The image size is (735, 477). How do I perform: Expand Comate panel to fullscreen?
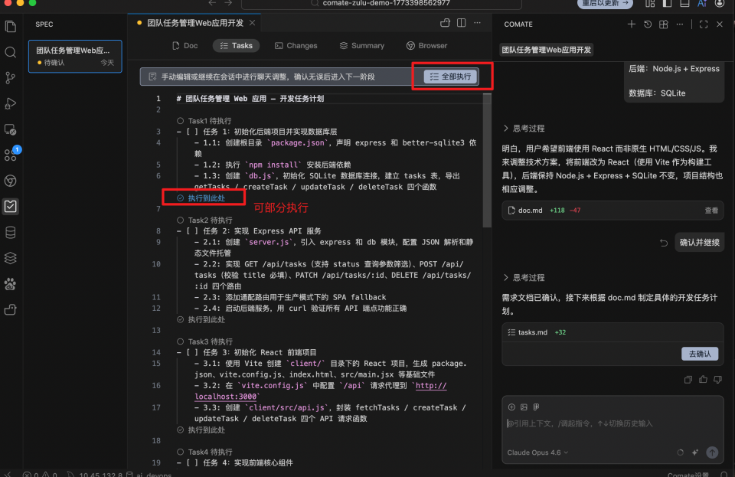(x=704, y=24)
